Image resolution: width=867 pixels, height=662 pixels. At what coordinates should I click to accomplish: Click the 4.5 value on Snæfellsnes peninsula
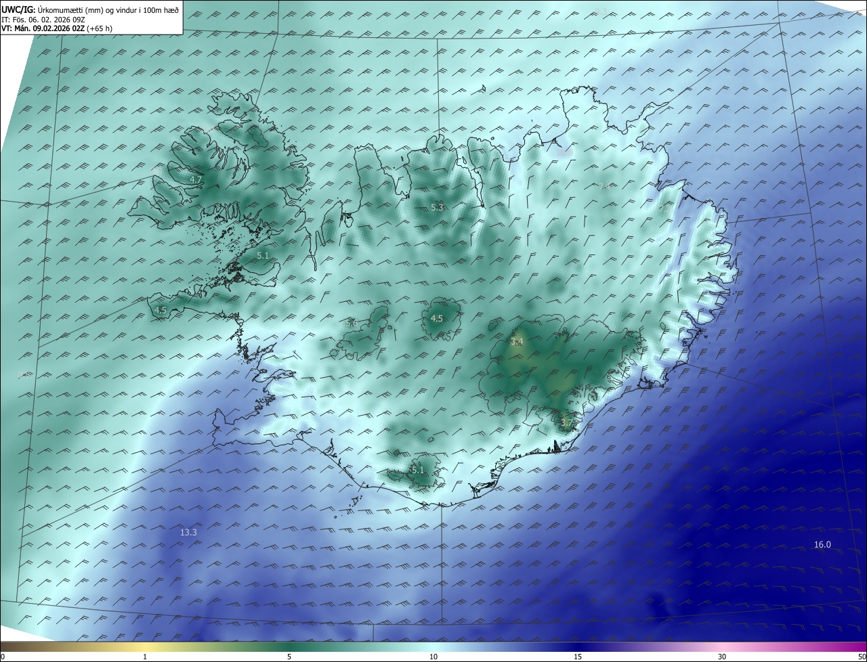(161, 310)
